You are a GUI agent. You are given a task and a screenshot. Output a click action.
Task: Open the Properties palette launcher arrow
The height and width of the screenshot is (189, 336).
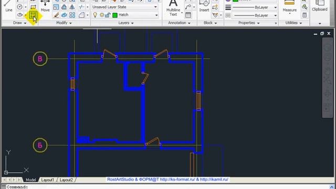click(276, 23)
